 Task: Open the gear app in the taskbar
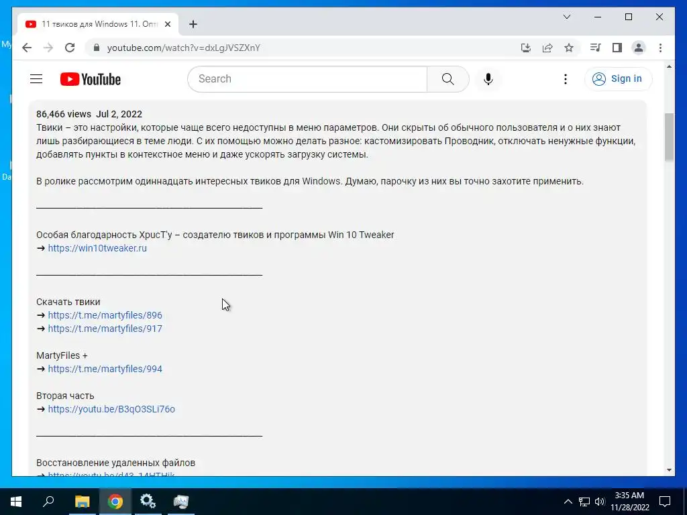(x=148, y=502)
